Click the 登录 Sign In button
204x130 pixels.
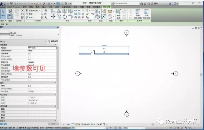pos(155,4)
